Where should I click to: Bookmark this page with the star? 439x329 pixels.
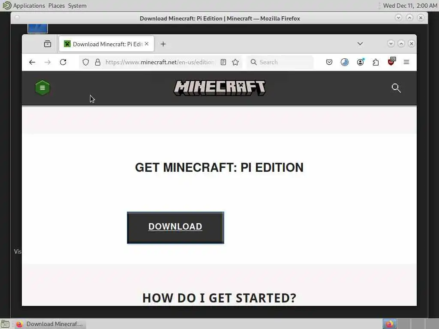click(x=235, y=62)
